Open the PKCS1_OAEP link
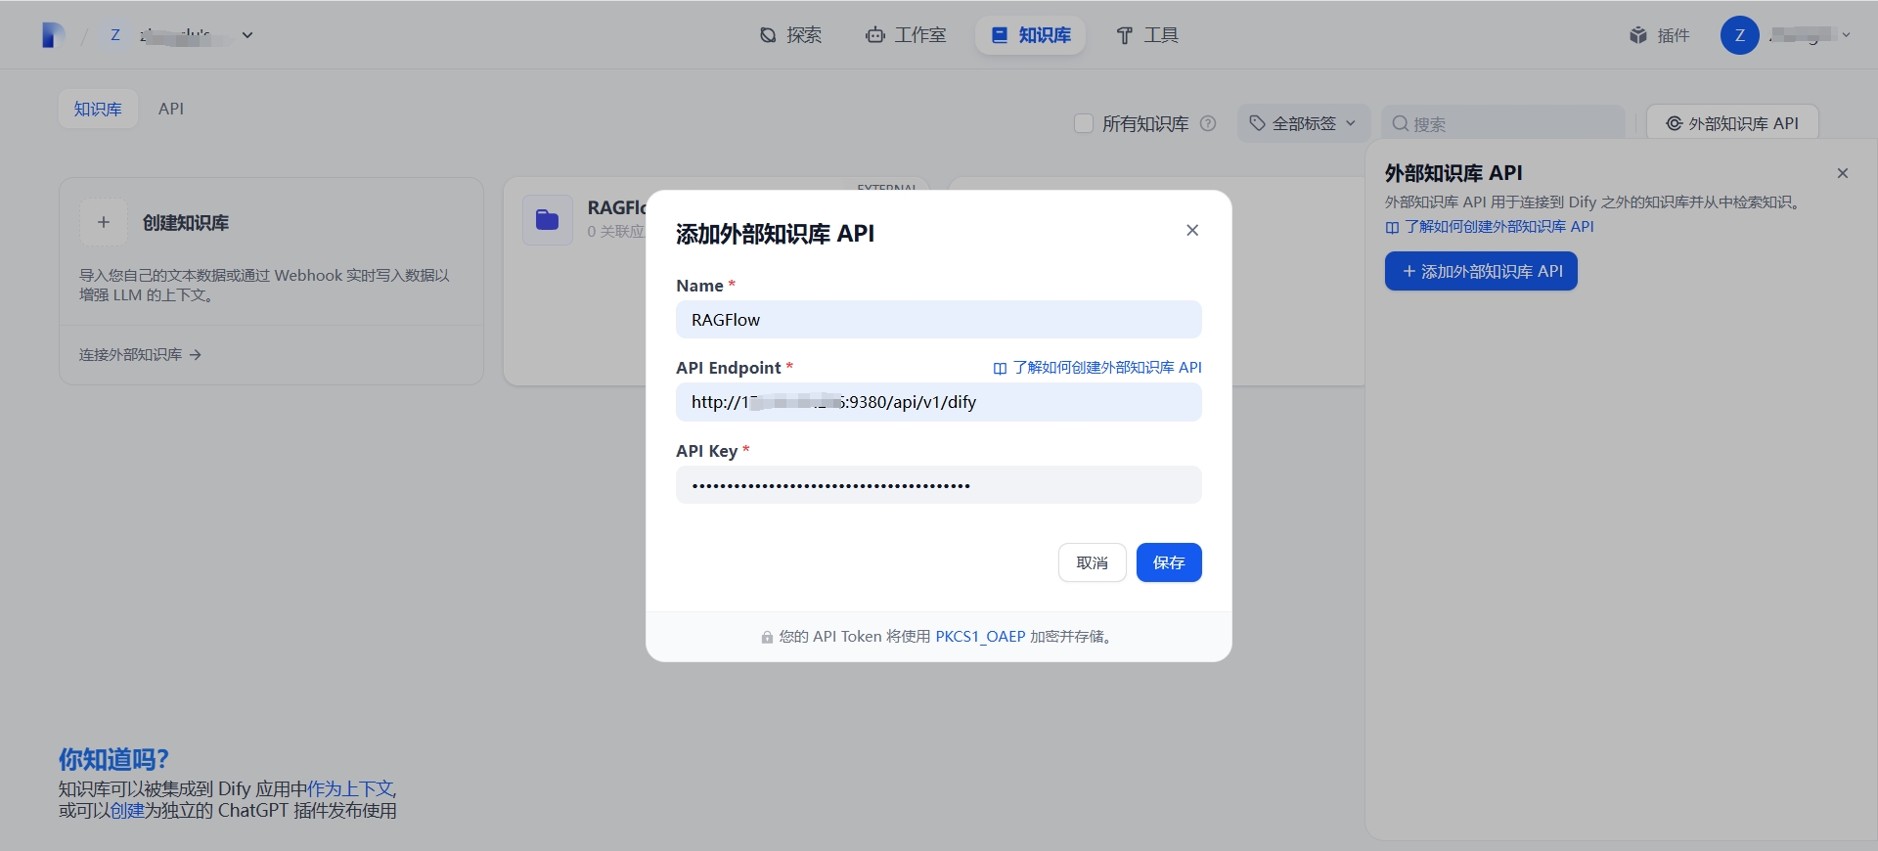Viewport: 1878px width, 851px height. [x=980, y=637]
